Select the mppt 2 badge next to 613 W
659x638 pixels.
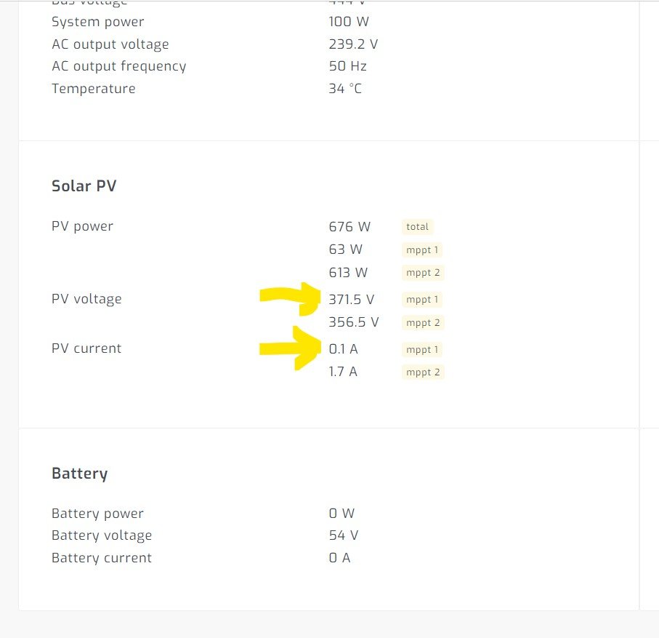click(x=423, y=273)
